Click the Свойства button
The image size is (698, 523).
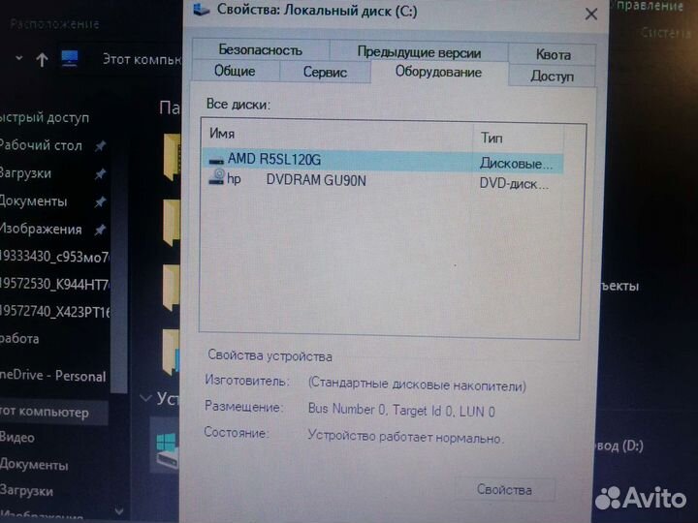(505, 490)
